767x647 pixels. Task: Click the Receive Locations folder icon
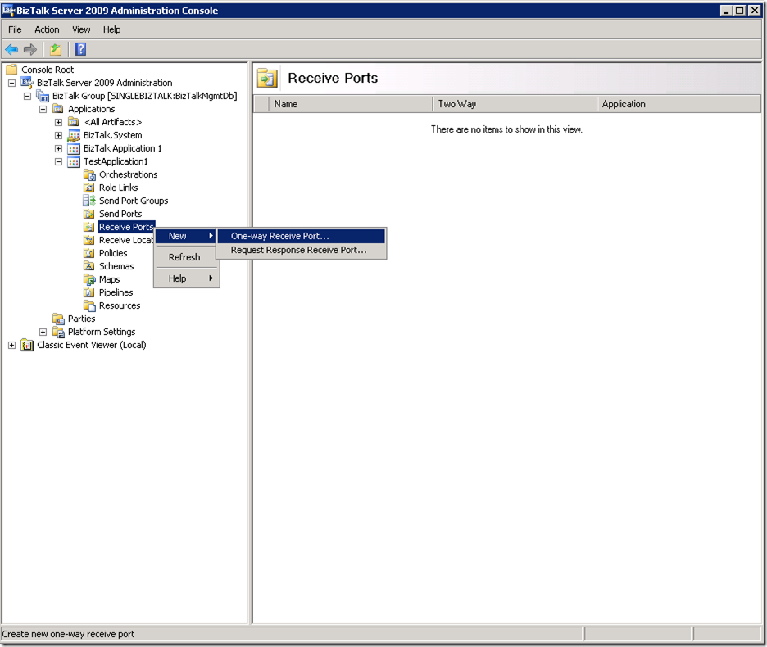tap(89, 240)
